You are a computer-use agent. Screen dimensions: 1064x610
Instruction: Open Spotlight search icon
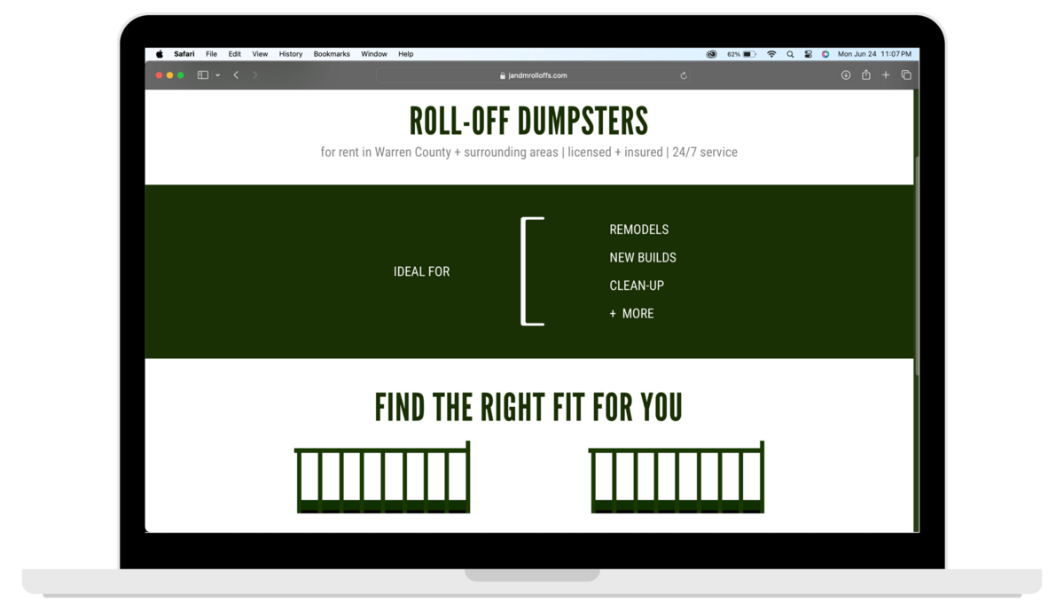790,54
